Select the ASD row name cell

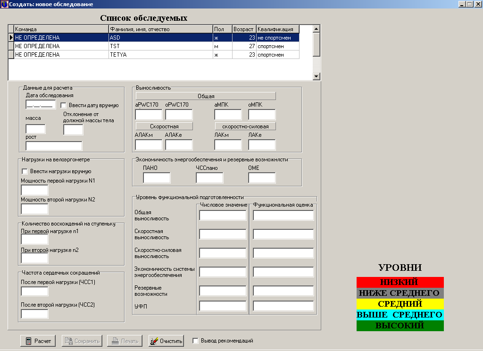[x=161, y=38]
